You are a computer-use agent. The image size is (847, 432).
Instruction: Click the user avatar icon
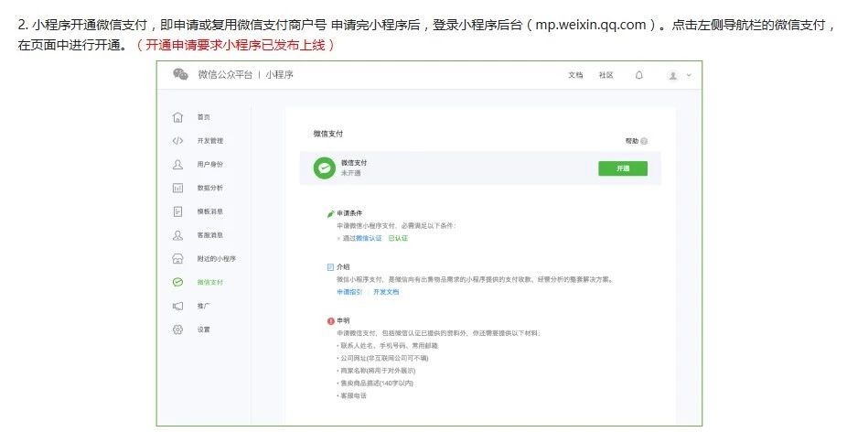pos(672,75)
